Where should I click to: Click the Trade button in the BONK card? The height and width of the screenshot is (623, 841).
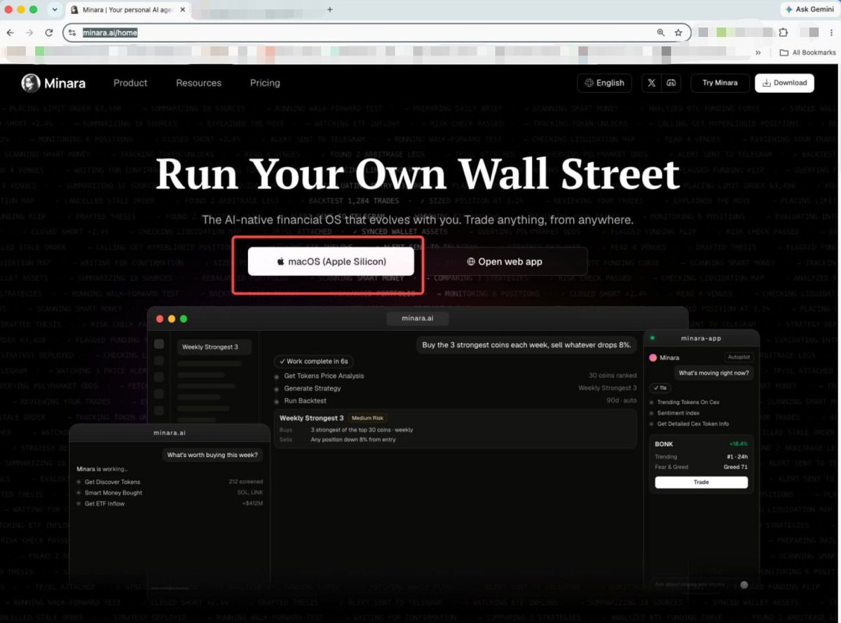coord(701,482)
